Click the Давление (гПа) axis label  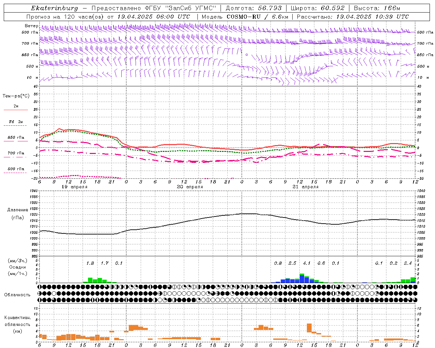[x=18, y=214]
